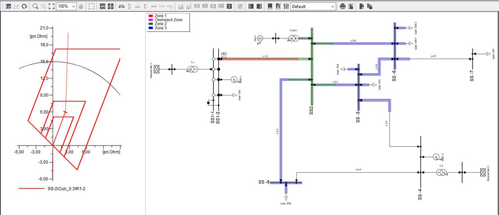
Task: Click the L-2-5 line label
Action: pos(277,132)
